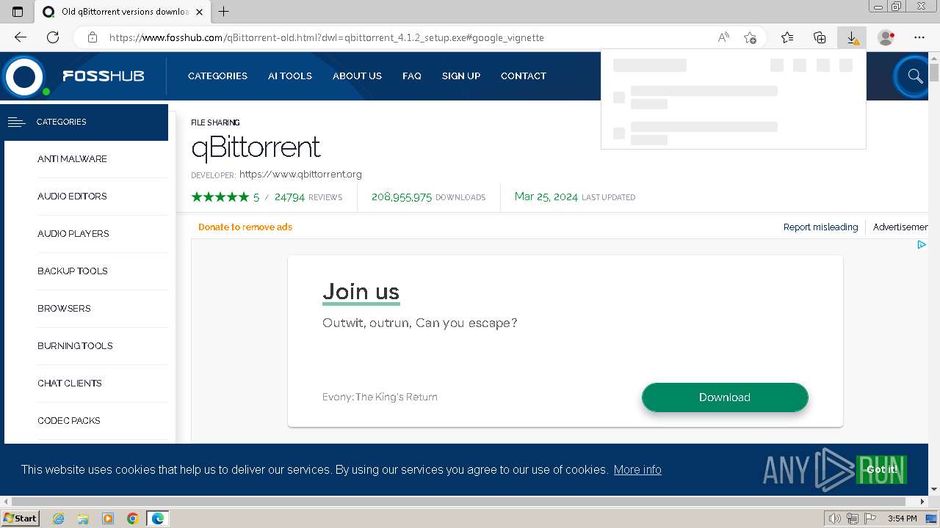Open a new browser tab

pyautogui.click(x=224, y=11)
